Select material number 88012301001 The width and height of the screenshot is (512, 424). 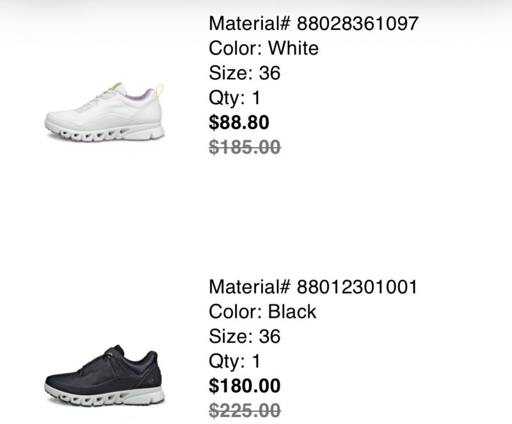coord(356,287)
